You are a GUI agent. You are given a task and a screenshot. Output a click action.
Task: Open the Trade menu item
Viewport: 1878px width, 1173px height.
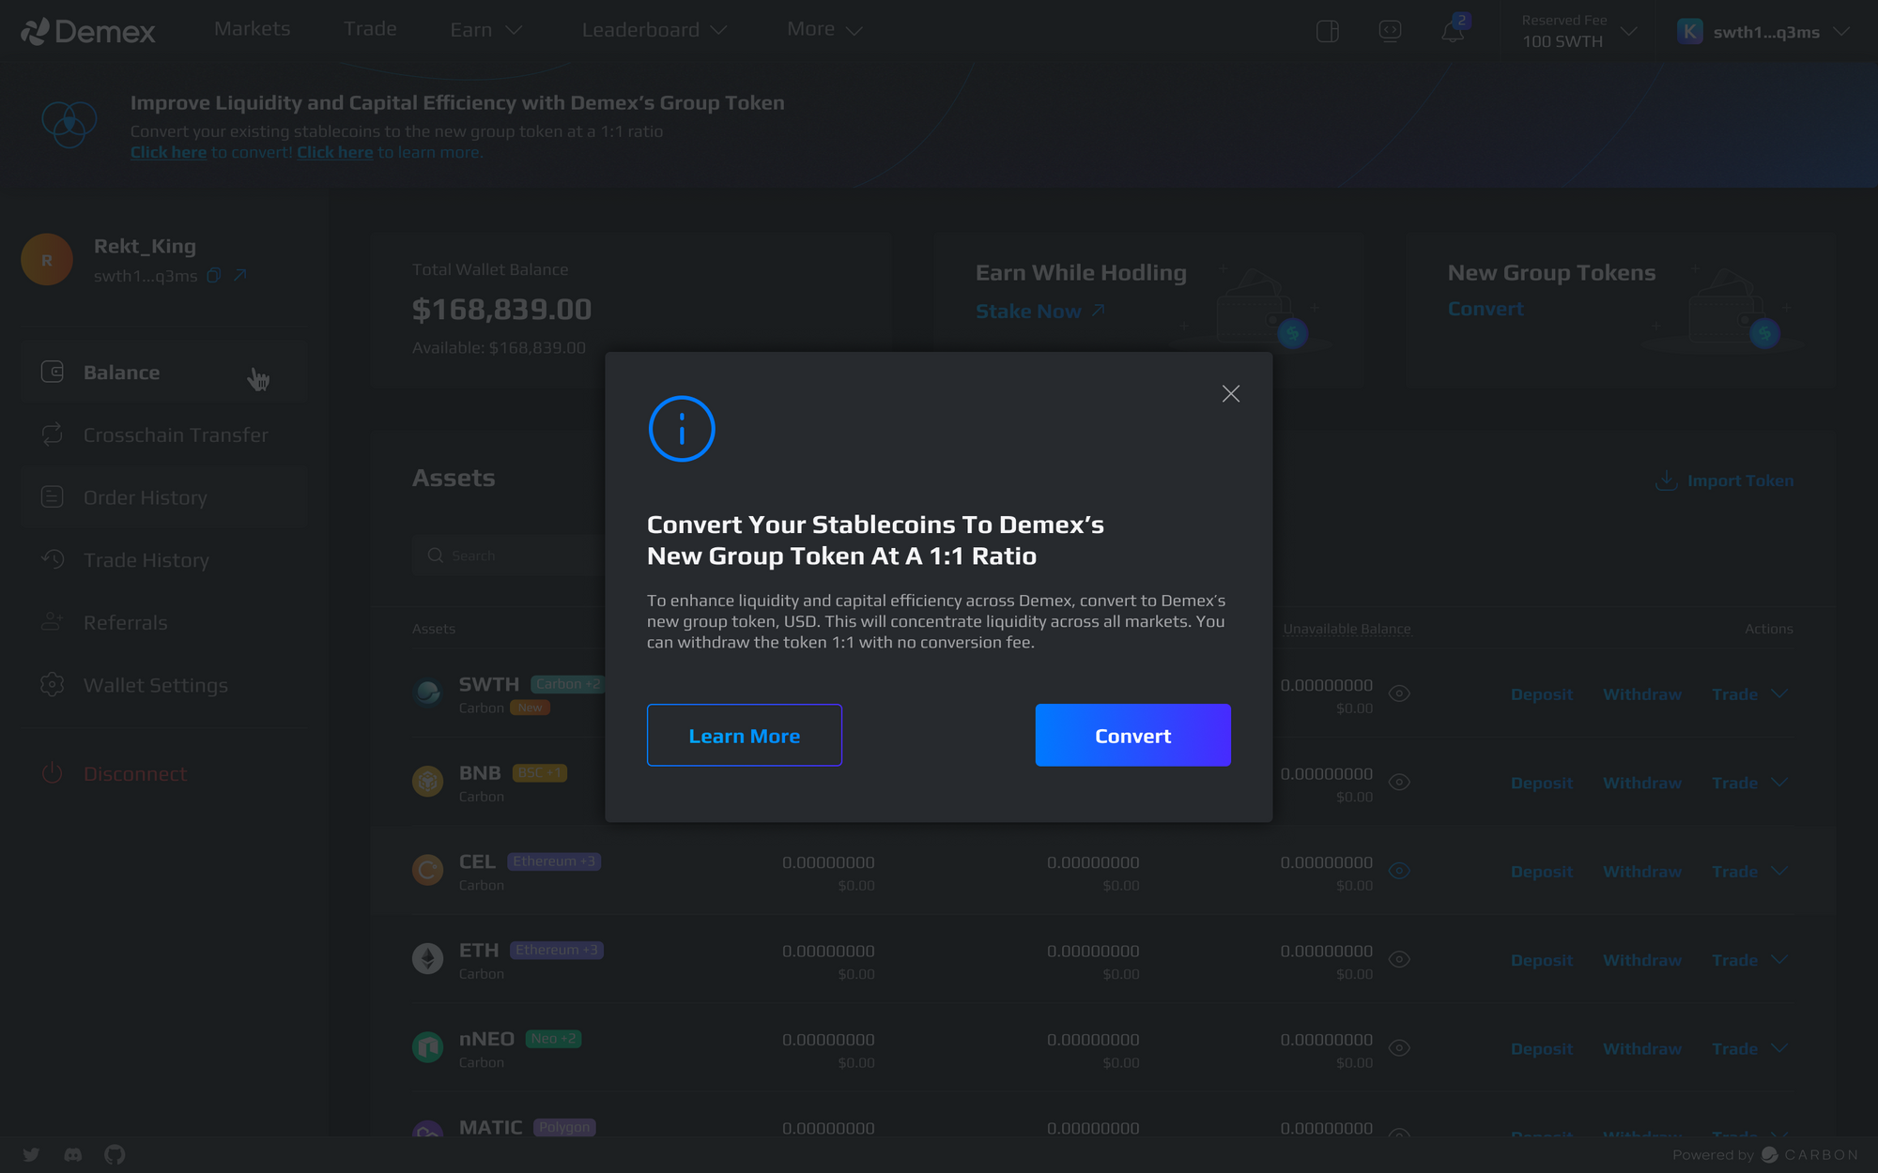pos(370,29)
